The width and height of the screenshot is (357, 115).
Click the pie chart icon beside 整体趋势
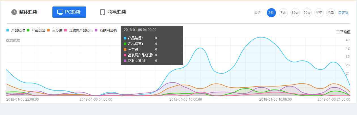[14, 12]
